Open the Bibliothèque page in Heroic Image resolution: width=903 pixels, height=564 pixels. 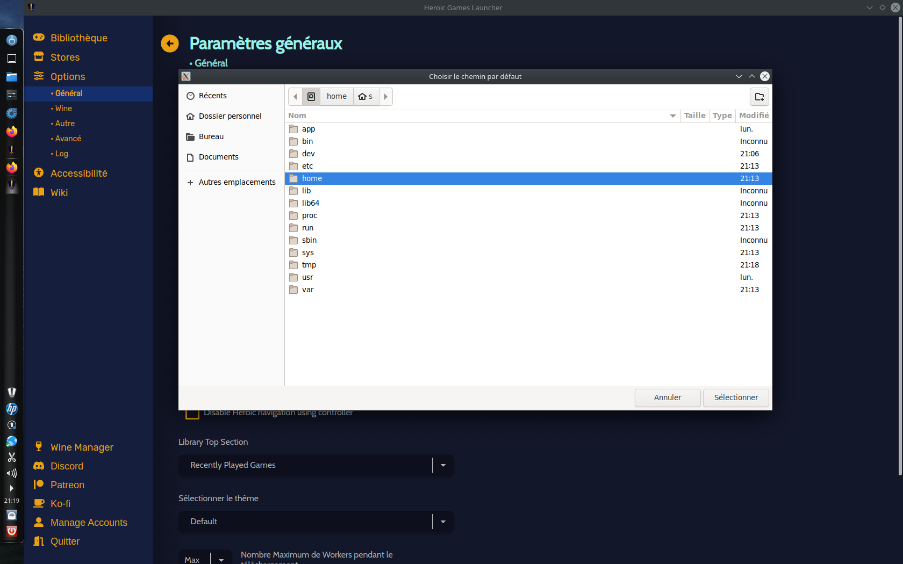coord(70,38)
